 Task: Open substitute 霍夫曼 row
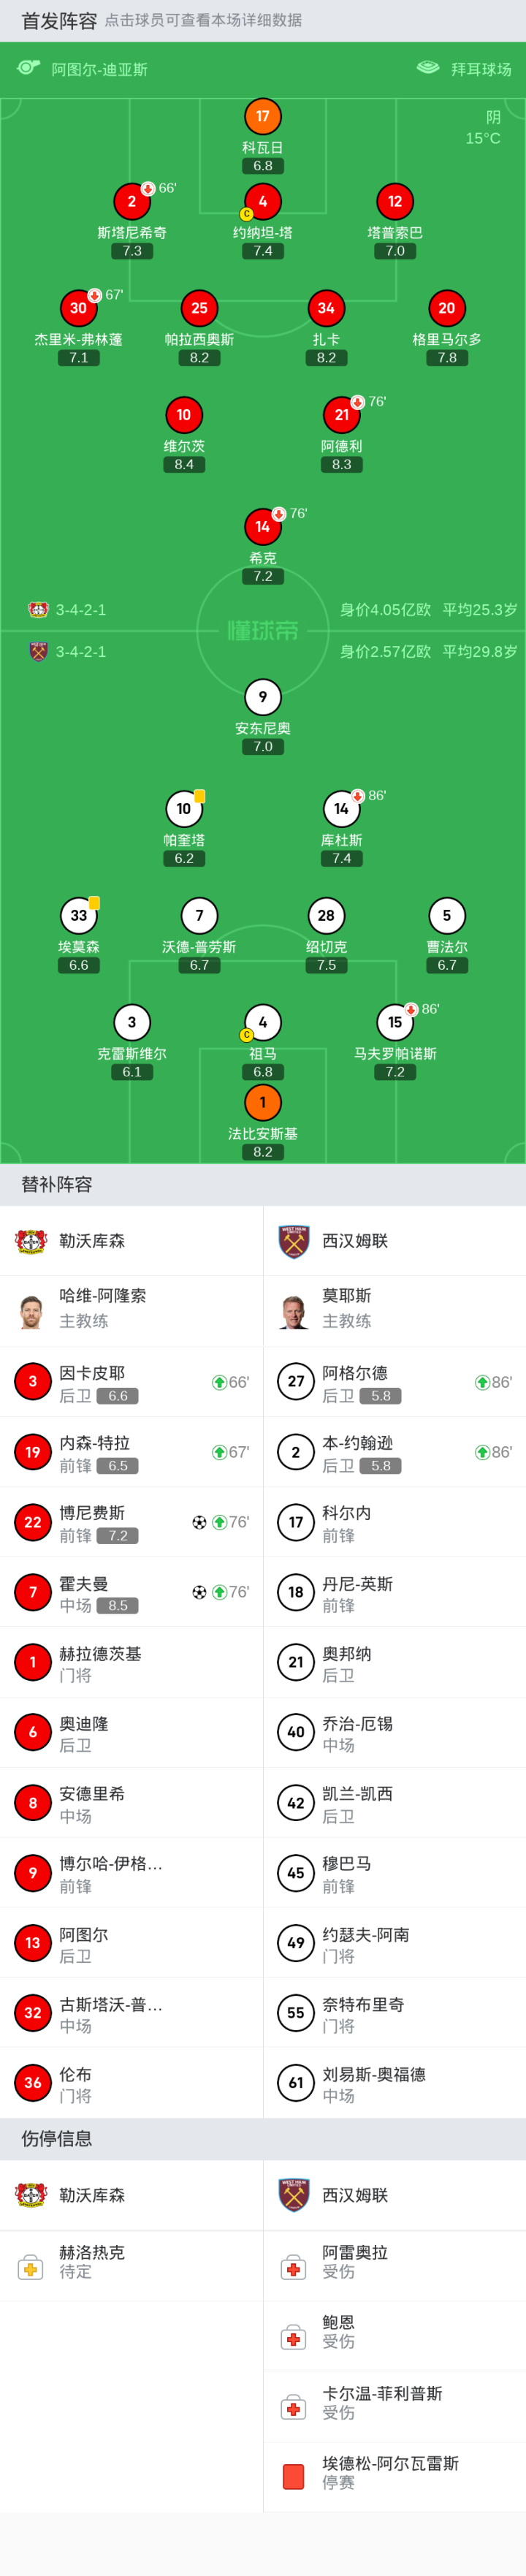131,1592
